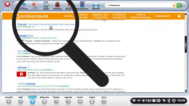Viewport: 189px width, 106px height.
Task: Open the Certified privnote search result
Action: tap(26, 84)
